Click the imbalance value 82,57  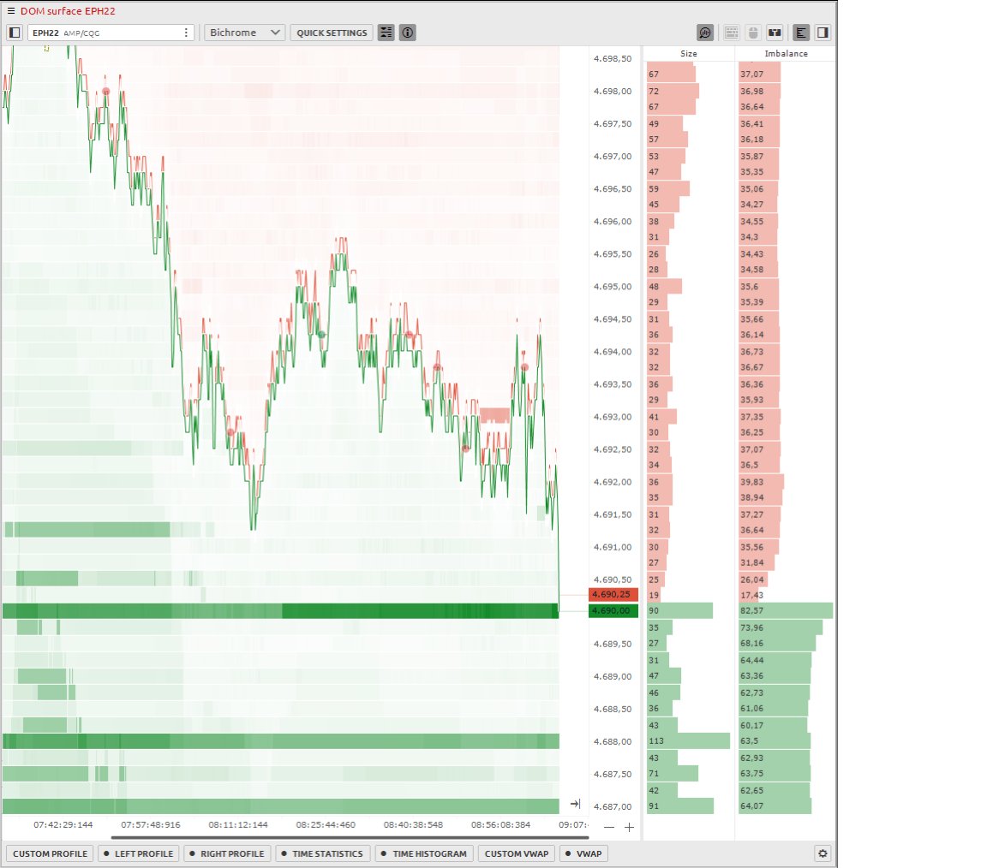click(786, 610)
